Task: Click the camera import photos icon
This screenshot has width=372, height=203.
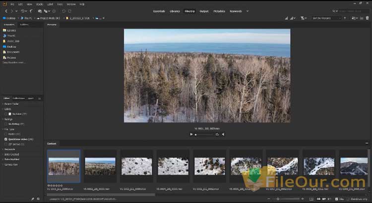Action: click(x=39, y=10)
